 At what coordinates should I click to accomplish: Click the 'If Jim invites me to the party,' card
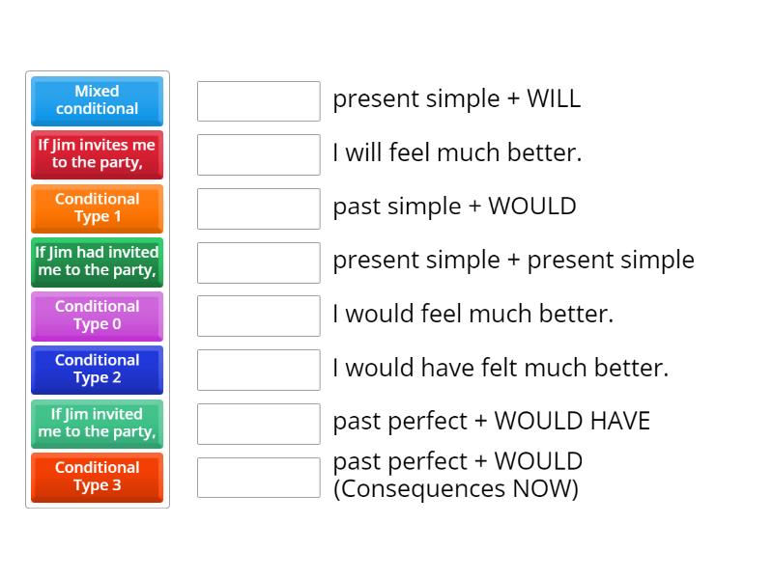tap(96, 154)
